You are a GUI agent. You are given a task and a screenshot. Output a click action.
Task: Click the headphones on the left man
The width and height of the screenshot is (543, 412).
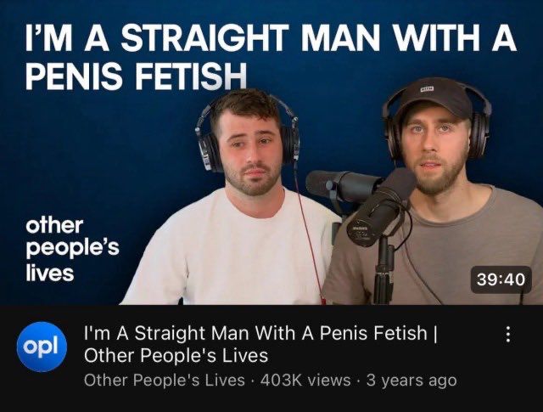[x=247, y=133]
